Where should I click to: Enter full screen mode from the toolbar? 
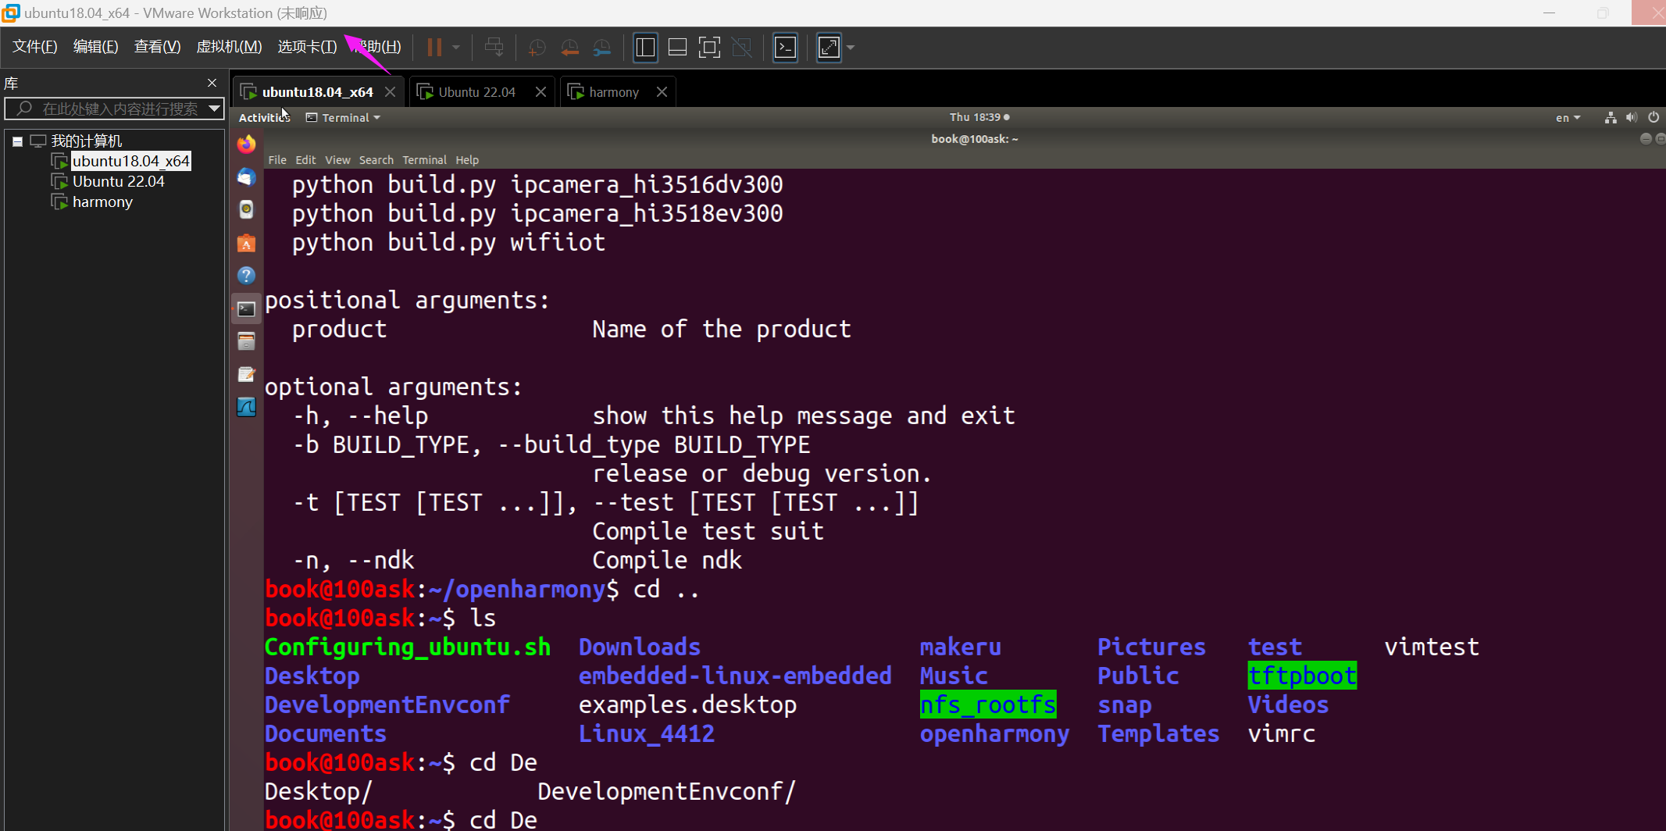tap(709, 48)
